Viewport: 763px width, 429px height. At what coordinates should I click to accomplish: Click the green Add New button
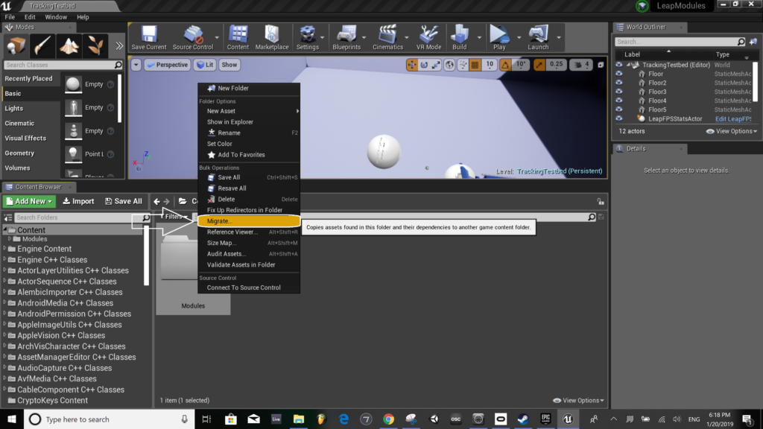coord(29,201)
